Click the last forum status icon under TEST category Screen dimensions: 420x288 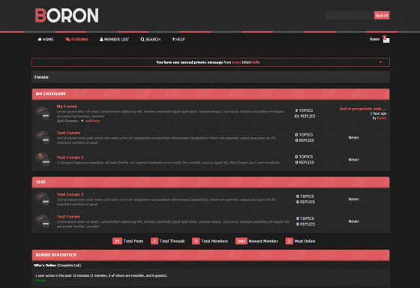43,220
